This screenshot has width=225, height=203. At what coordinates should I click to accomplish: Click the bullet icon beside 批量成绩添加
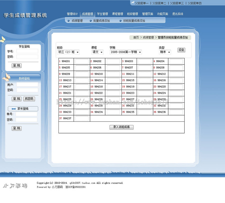coord(90,21)
